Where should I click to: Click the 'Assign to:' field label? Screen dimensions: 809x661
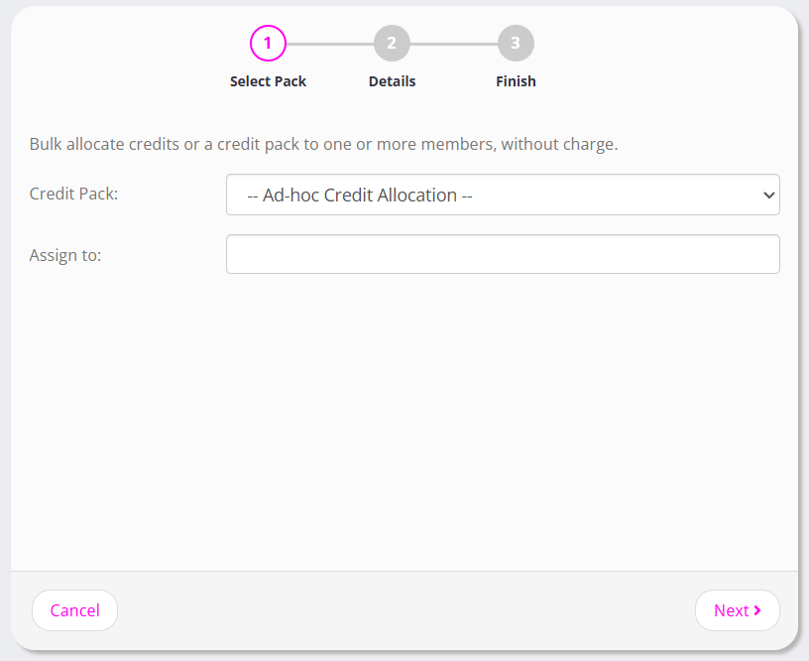coord(65,255)
